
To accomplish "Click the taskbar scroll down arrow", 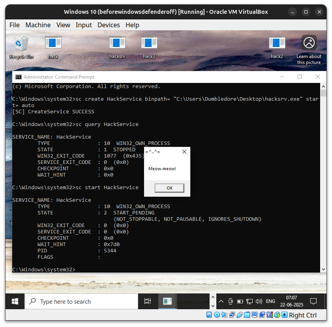I will (213, 306).
